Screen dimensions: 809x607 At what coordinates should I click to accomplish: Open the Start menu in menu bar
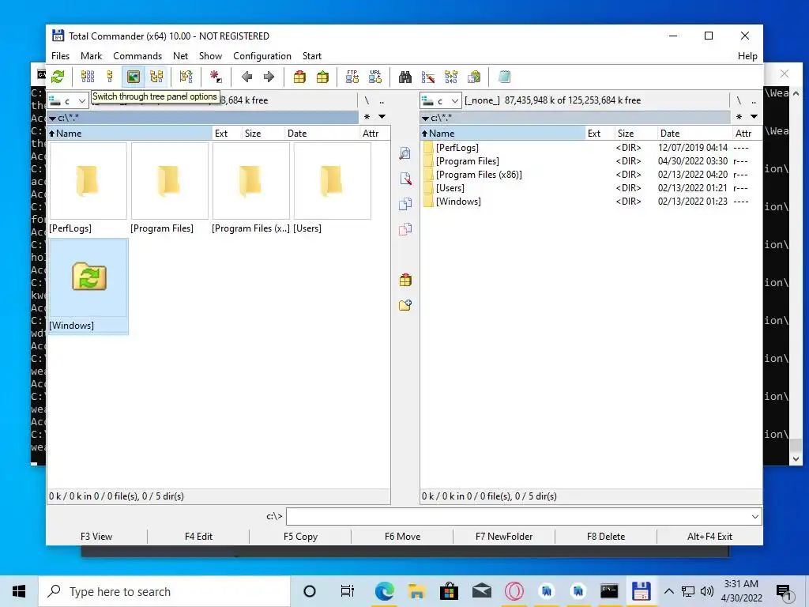pos(311,56)
